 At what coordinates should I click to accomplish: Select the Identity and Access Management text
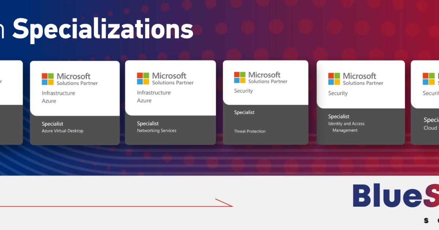[346, 127]
